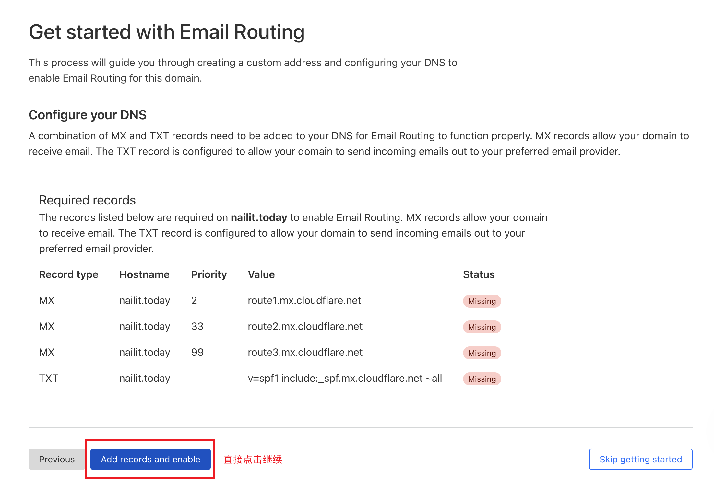
Task: Click the Missing badge on the TXT record row
Action: [482, 379]
